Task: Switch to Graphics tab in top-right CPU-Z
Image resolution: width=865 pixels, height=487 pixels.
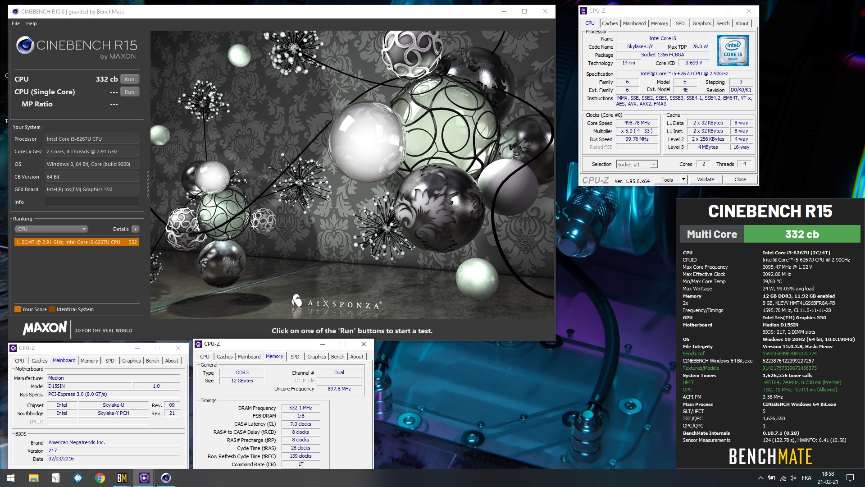Action: pos(702,23)
